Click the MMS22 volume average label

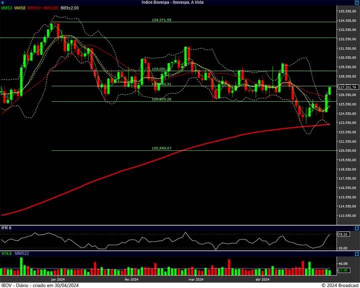coord(22,254)
